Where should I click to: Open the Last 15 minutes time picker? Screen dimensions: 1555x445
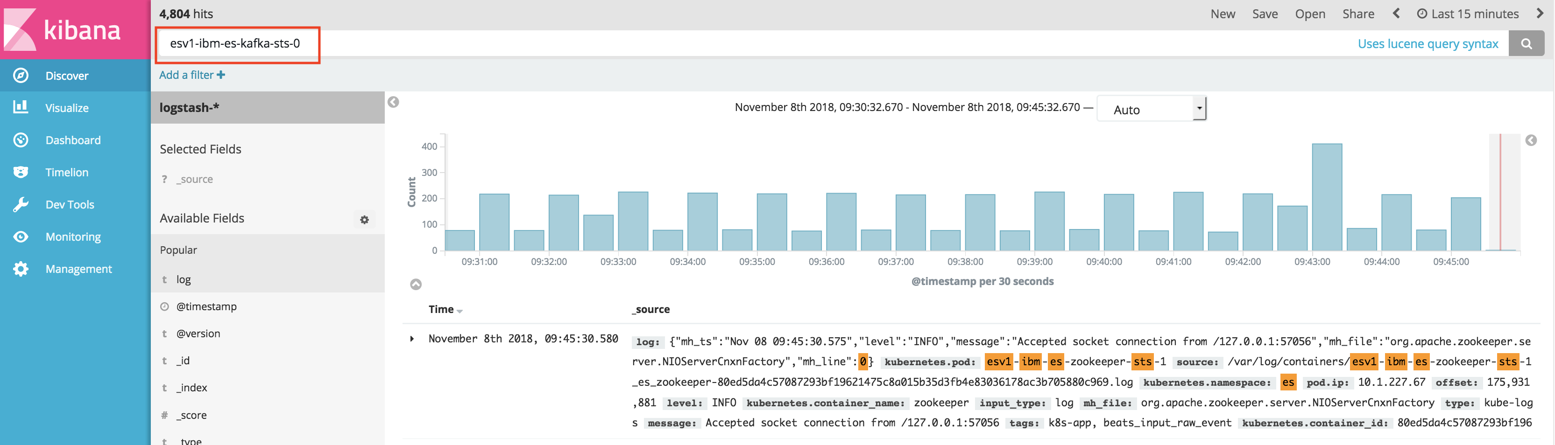click(1468, 14)
